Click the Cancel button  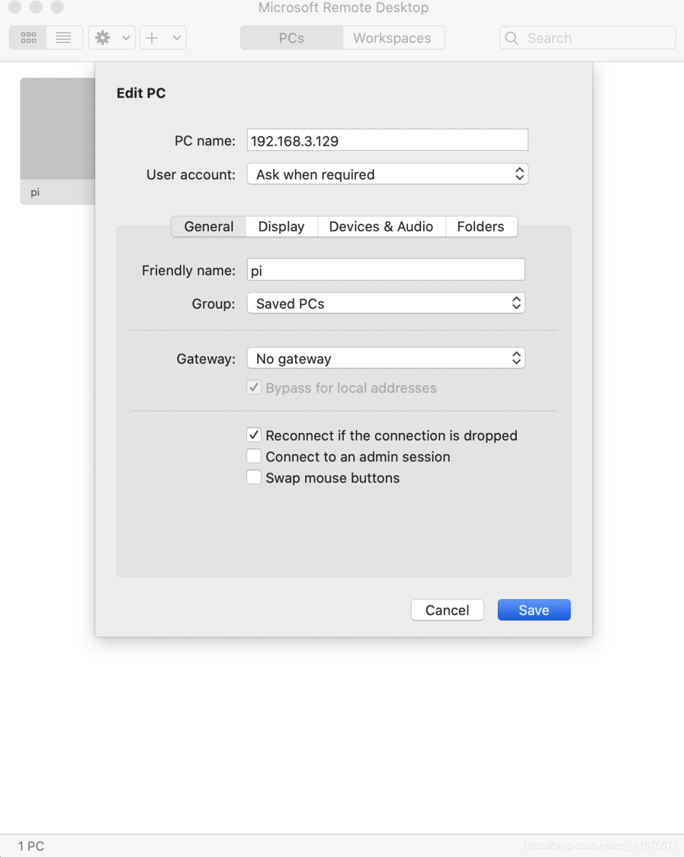[448, 610]
